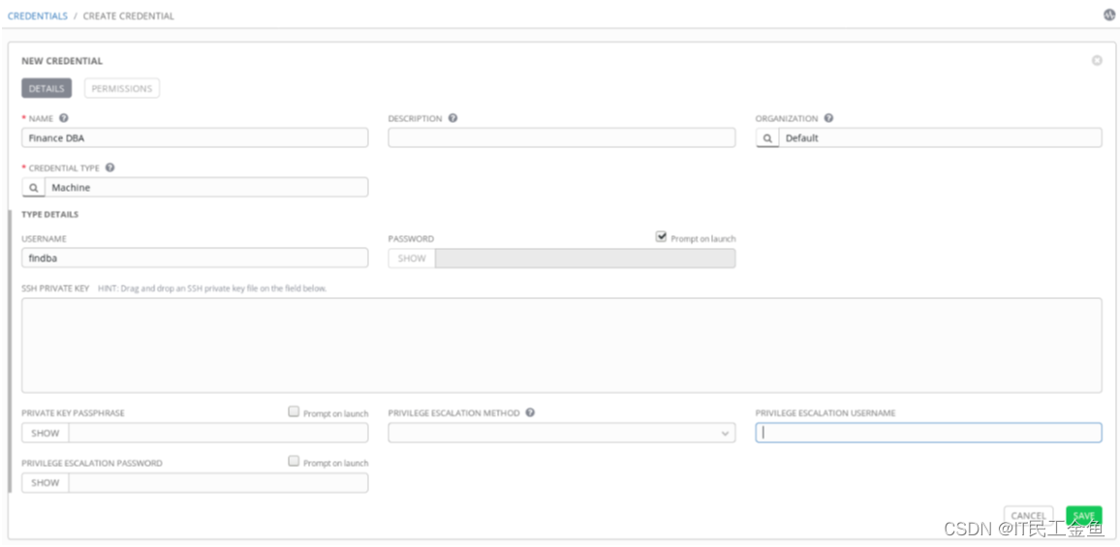Viewport: 1120px width, 547px height.
Task: Switch to the Details tab
Action: (47, 88)
